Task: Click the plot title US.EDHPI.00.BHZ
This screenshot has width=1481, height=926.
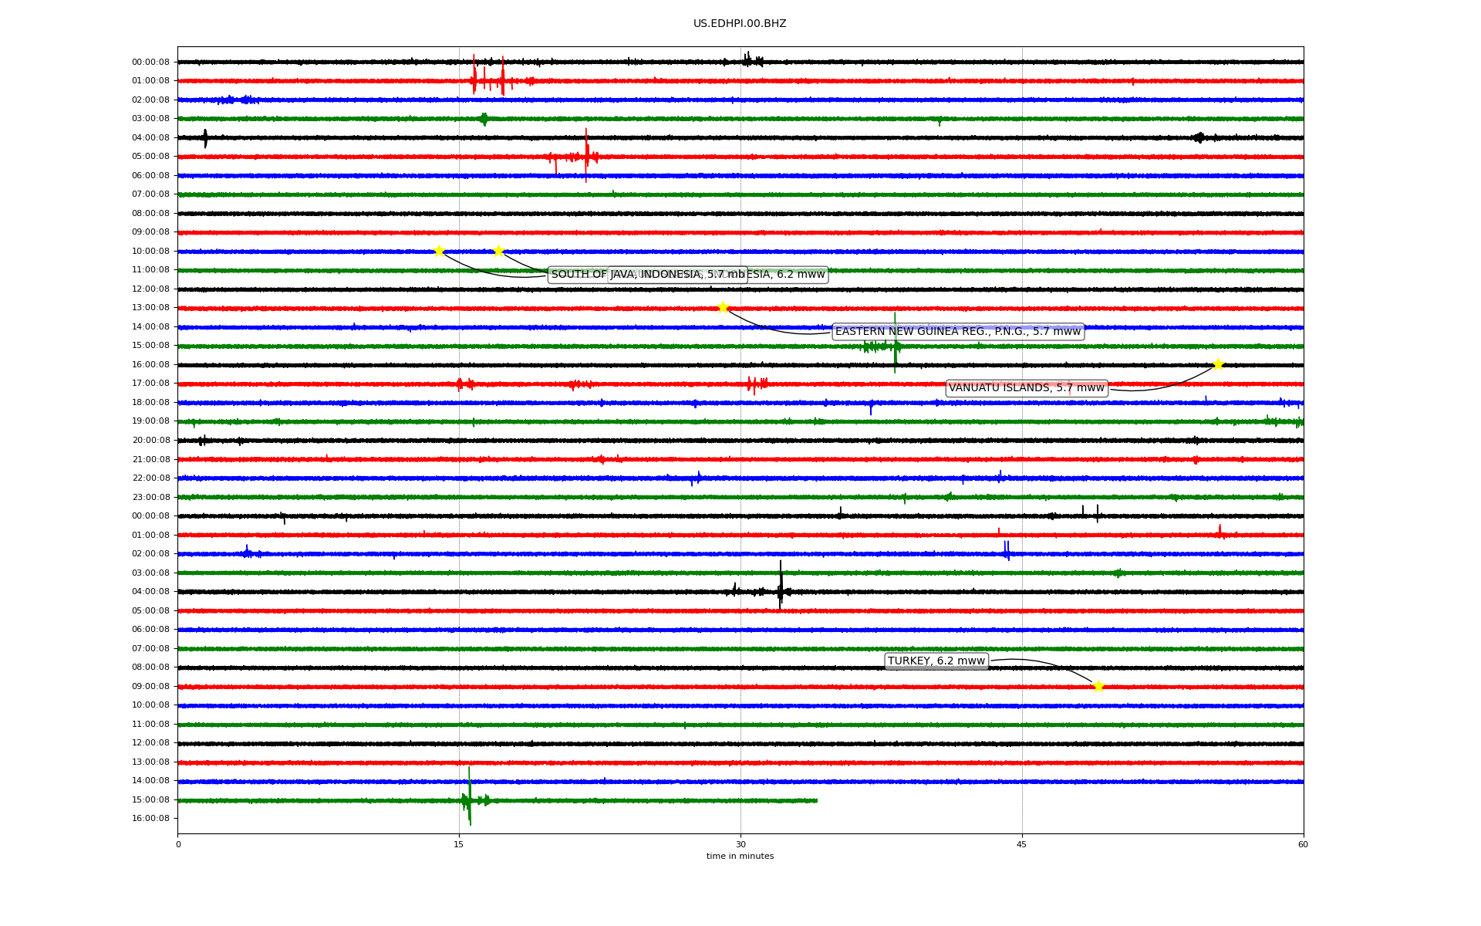Action: coord(740,24)
